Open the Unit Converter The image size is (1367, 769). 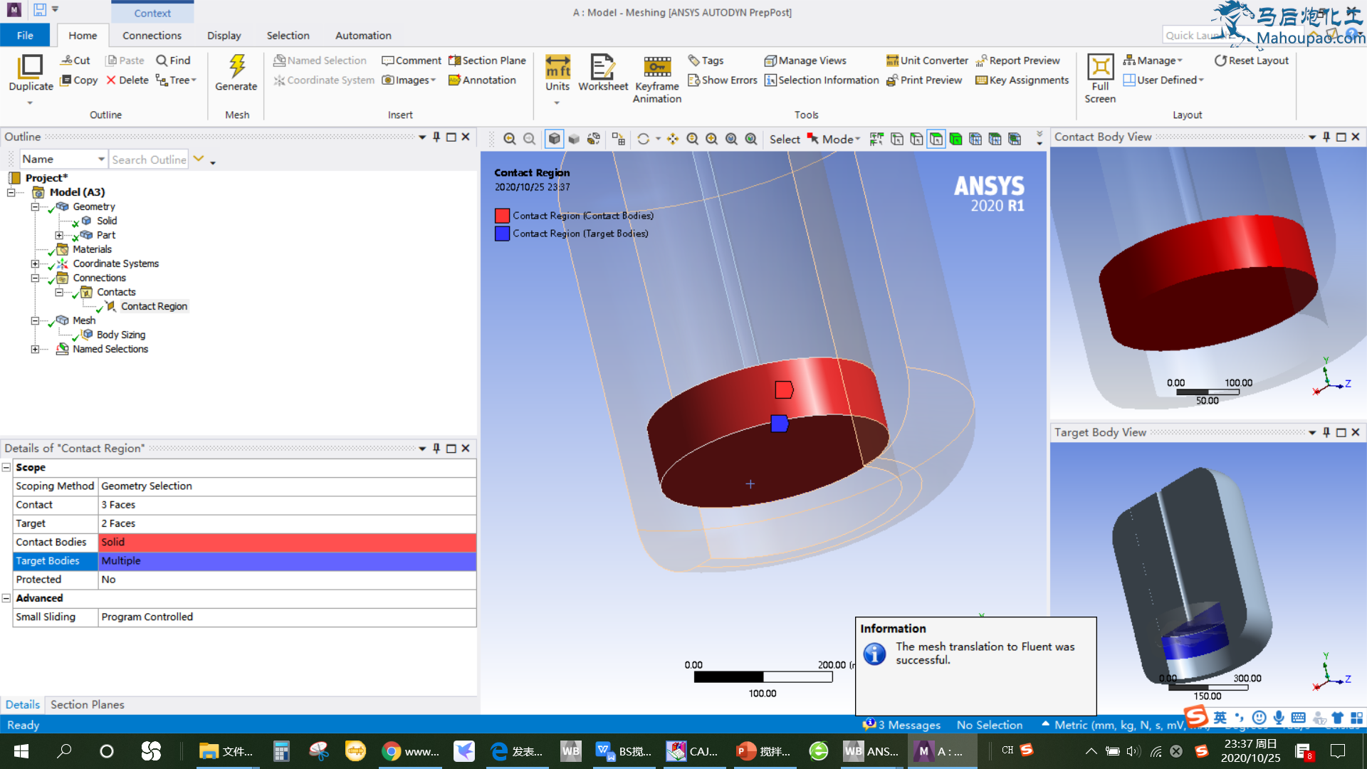(x=927, y=61)
